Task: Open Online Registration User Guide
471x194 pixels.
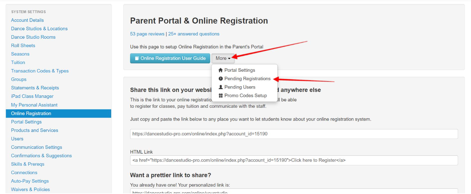Action: pyautogui.click(x=170, y=58)
